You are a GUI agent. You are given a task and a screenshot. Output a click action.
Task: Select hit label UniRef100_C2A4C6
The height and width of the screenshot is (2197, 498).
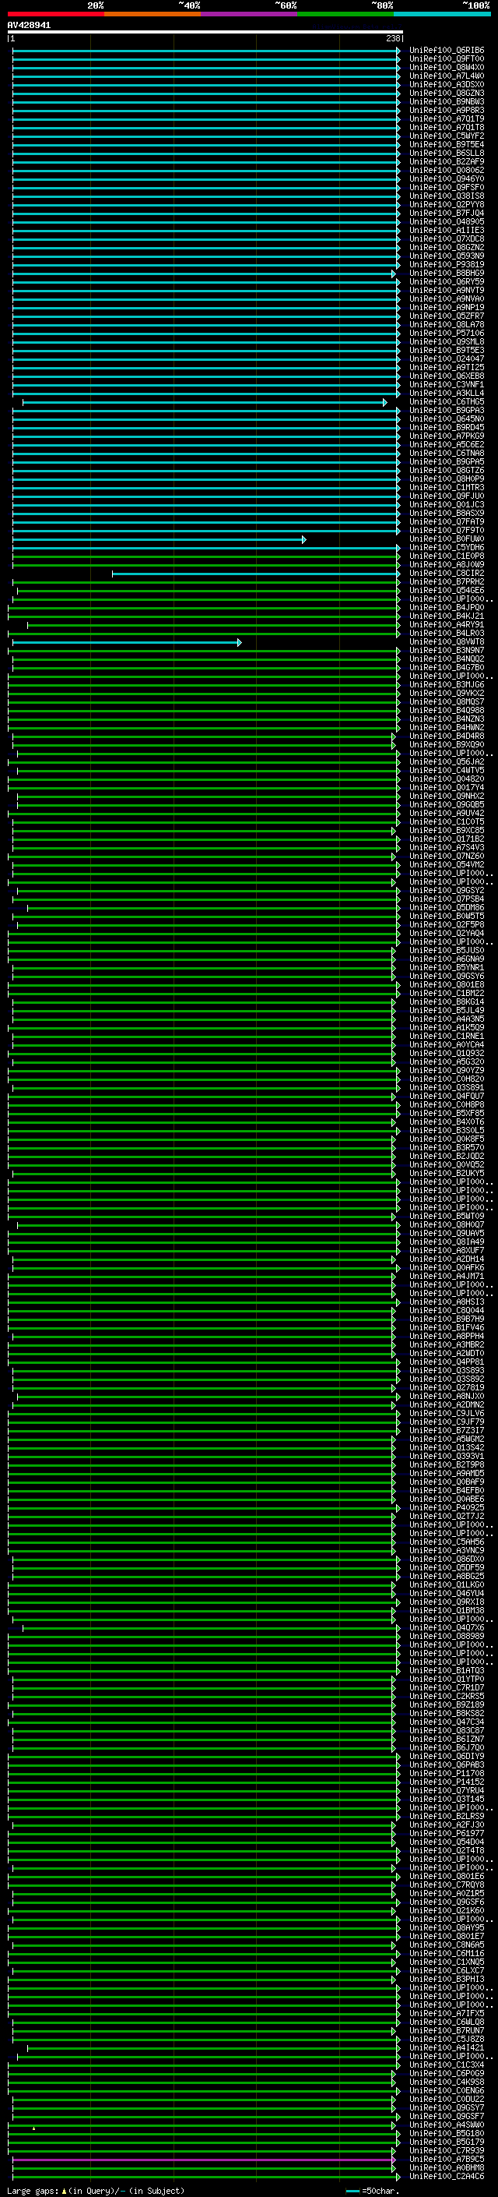click(x=446, y=2176)
